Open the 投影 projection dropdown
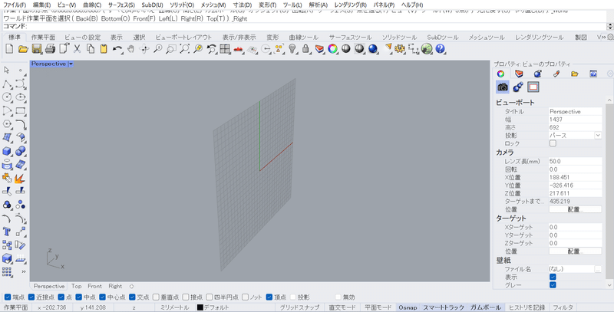The width and height of the screenshot is (614, 312). tap(598, 135)
